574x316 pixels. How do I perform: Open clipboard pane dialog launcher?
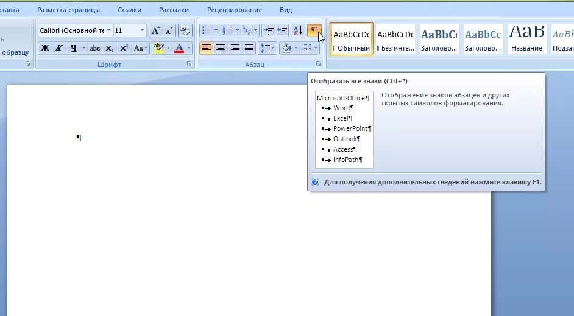tap(28, 64)
